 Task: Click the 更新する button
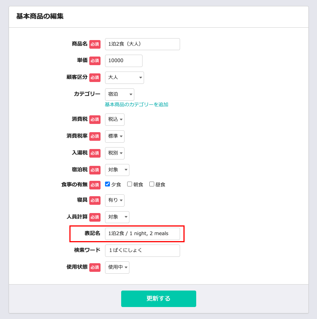click(x=158, y=298)
